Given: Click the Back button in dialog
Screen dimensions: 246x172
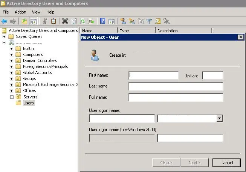Looking at the screenshot, I should click(166, 163).
